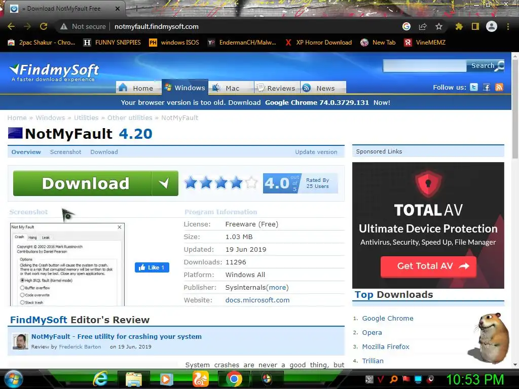The width and height of the screenshot is (519, 389).
Task: Open Internet Explorer from taskbar
Action: tap(100, 379)
